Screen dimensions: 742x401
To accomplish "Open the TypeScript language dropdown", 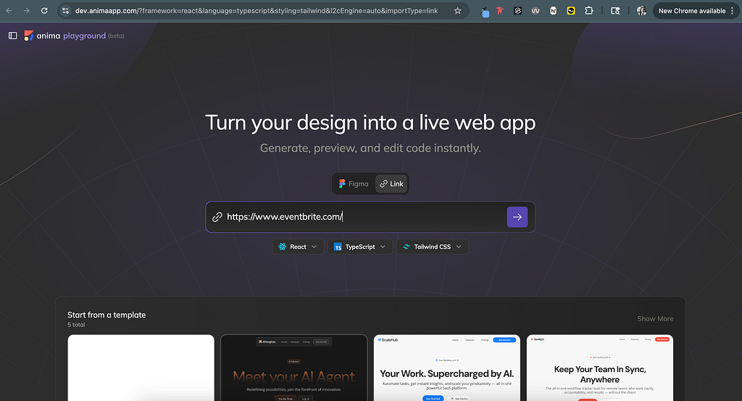I will click(x=360, y=247).
